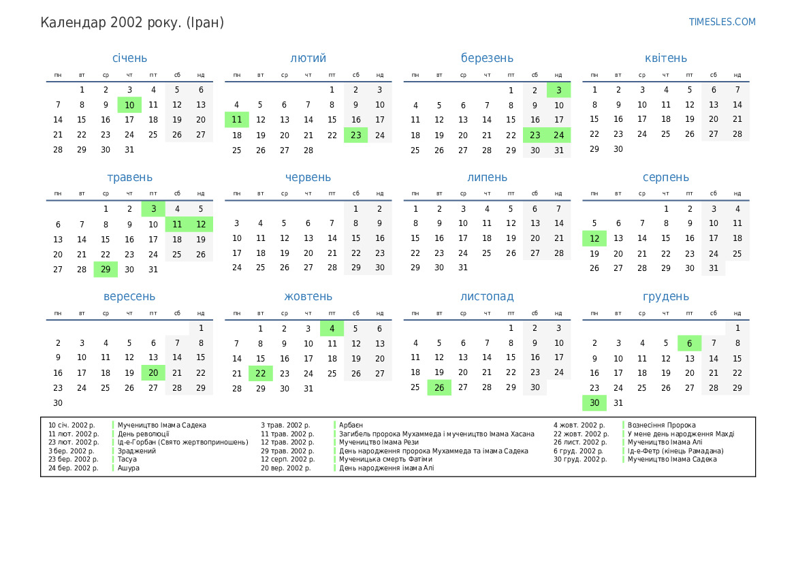Screen dimensions: 796x563
Task: Click highlighted 10 in січень
Action: tap(129, 105)
